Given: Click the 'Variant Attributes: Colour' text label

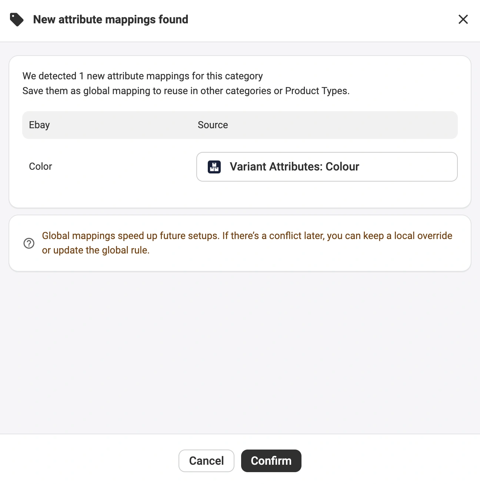Looking at the screenshot, I should click(294, 167).
